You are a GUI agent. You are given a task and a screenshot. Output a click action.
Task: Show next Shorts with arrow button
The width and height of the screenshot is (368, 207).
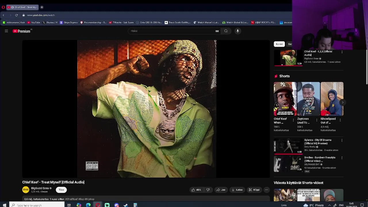[342, 102]
